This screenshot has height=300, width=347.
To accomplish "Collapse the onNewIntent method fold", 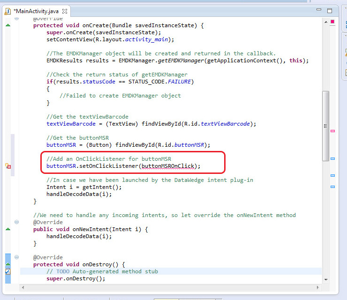I will click(x=17, y=222).
